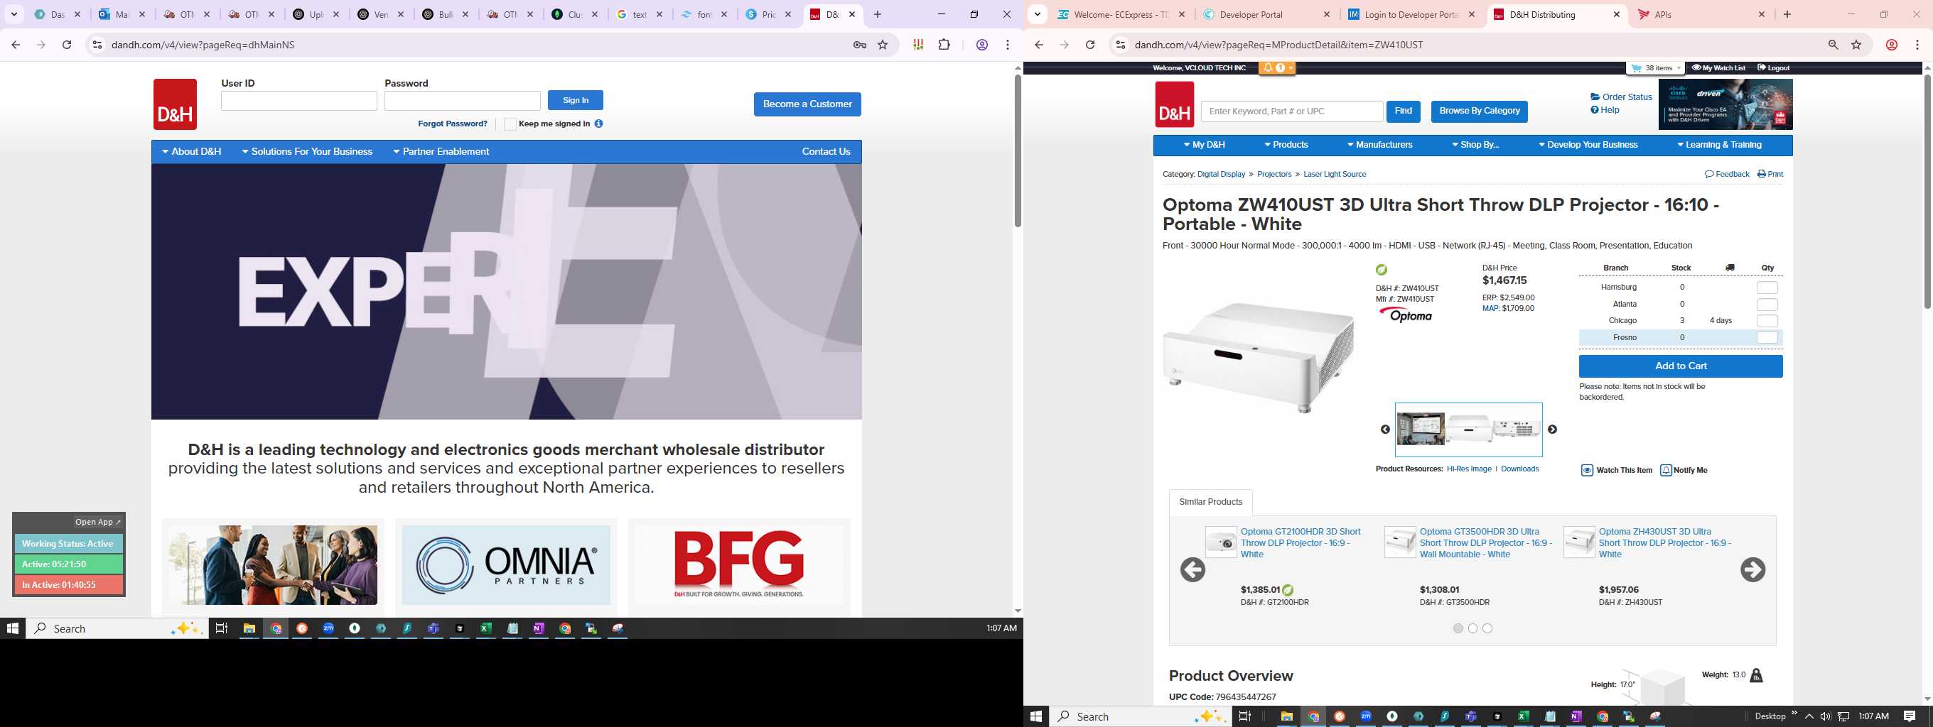
Task: Click the Order Status folder icon
Action: tap(1595, 97)
